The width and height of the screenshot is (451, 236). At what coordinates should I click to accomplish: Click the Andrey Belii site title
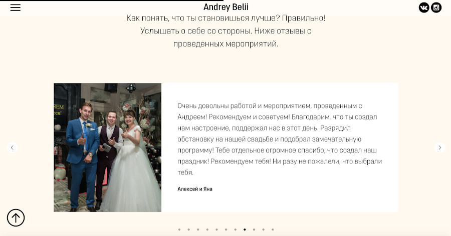tap(226, 7)
